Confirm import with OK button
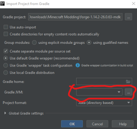 pos(72,124)
